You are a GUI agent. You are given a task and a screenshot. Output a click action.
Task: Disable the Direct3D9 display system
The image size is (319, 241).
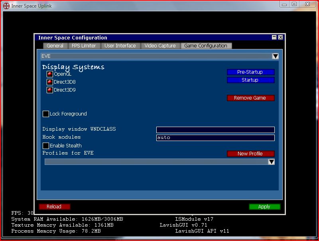(49, 90)
